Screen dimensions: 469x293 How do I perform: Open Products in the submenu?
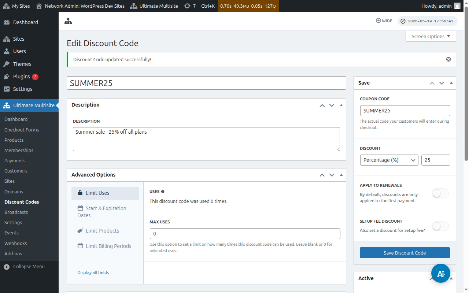pyautogui.click(x=14, y=140)
